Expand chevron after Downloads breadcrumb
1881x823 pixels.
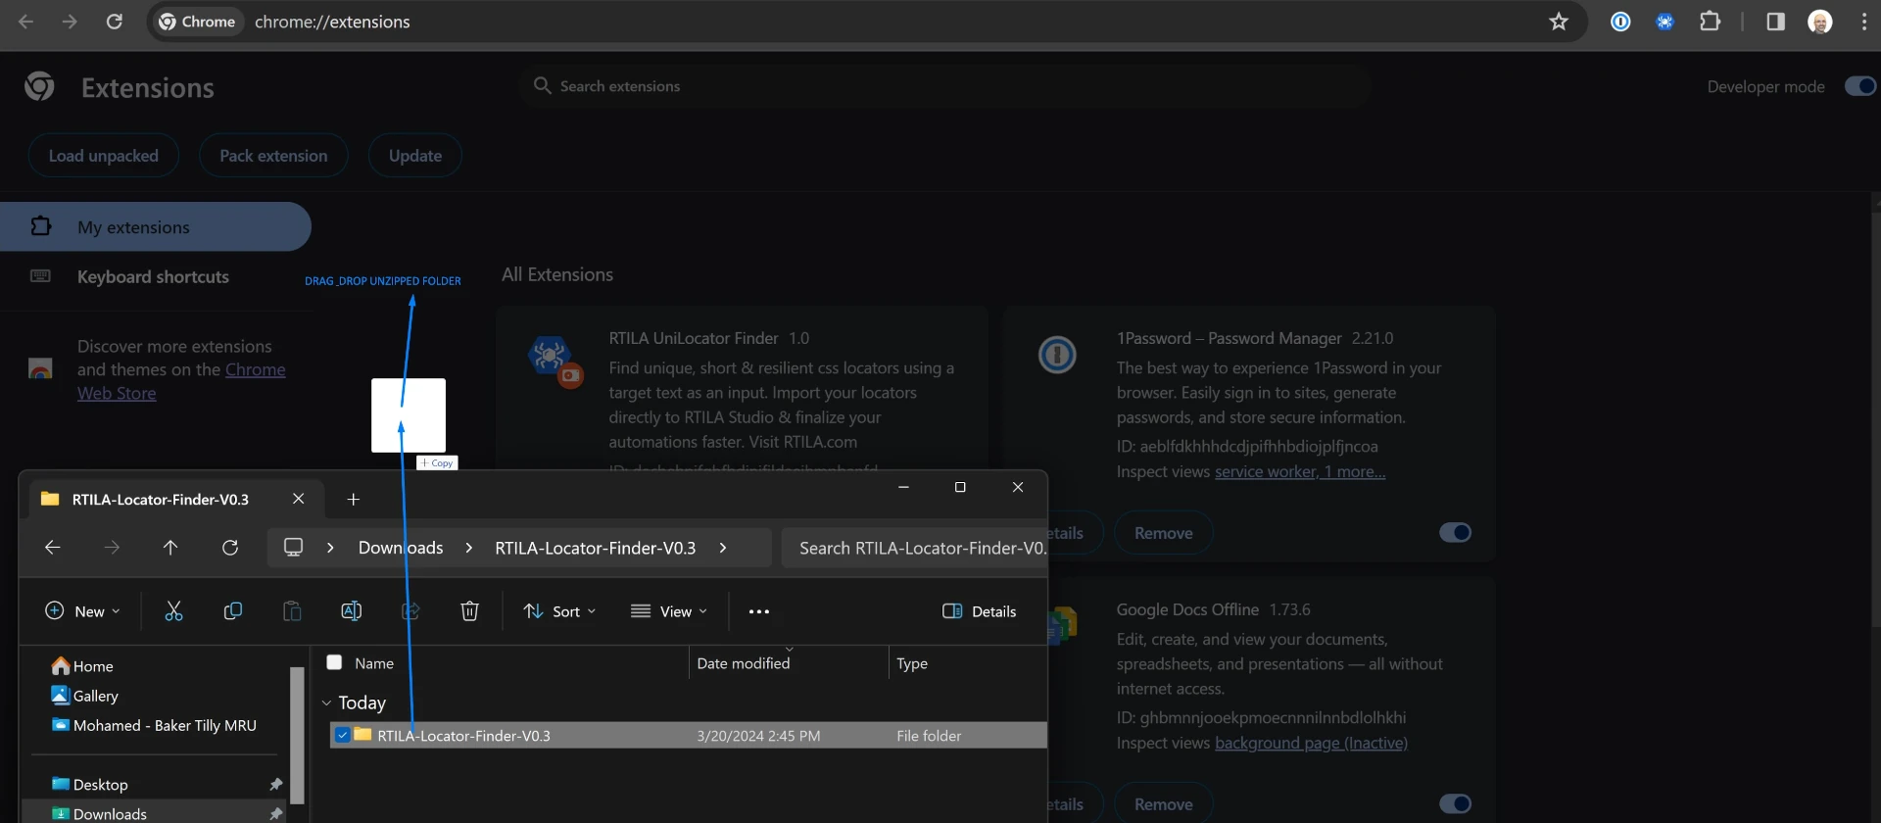[x=469, y=548]
